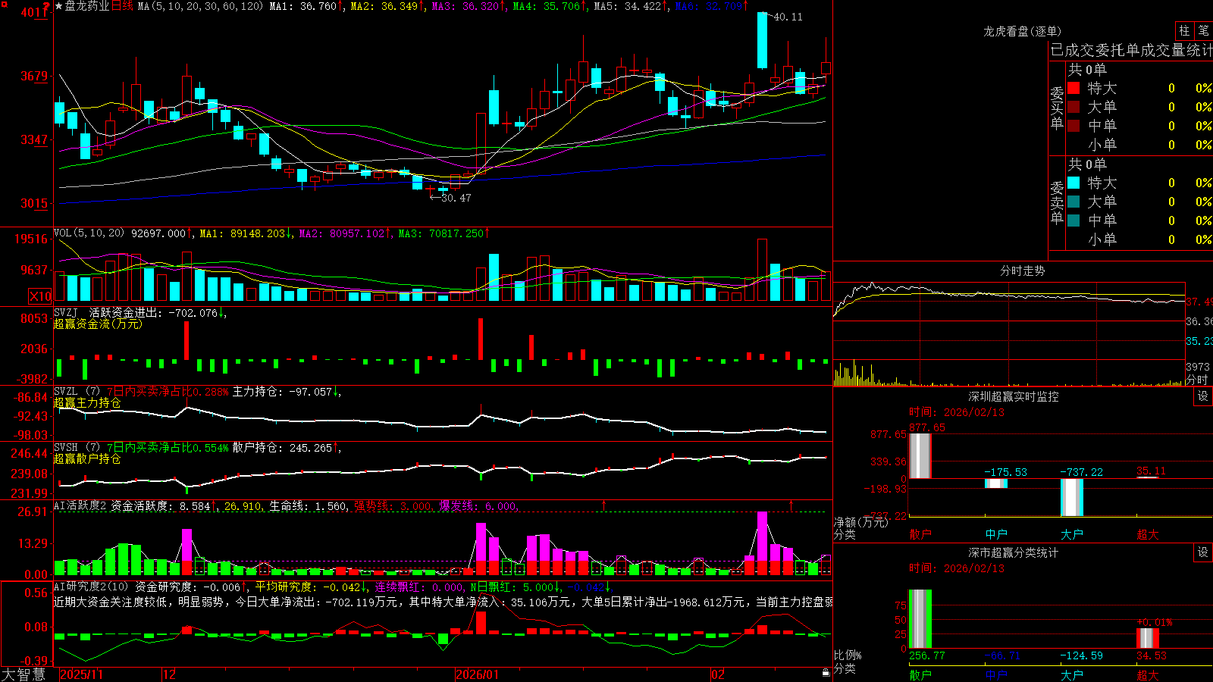This screenshot has height=682, width=1213.
Task: Click the 深市超赢分类统计 title
Action: click(1014, 552)
